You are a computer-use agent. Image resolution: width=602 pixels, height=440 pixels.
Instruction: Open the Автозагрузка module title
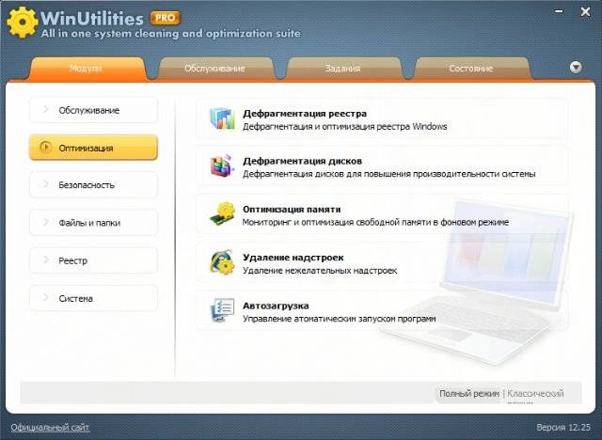tap(276, 306)
